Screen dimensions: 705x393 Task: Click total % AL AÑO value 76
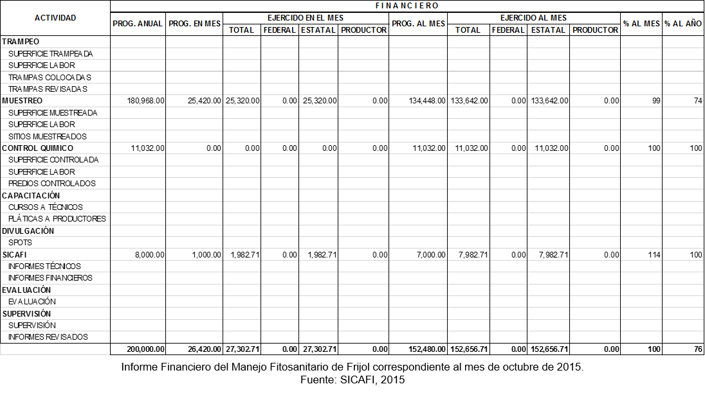(x=698, y=349)
